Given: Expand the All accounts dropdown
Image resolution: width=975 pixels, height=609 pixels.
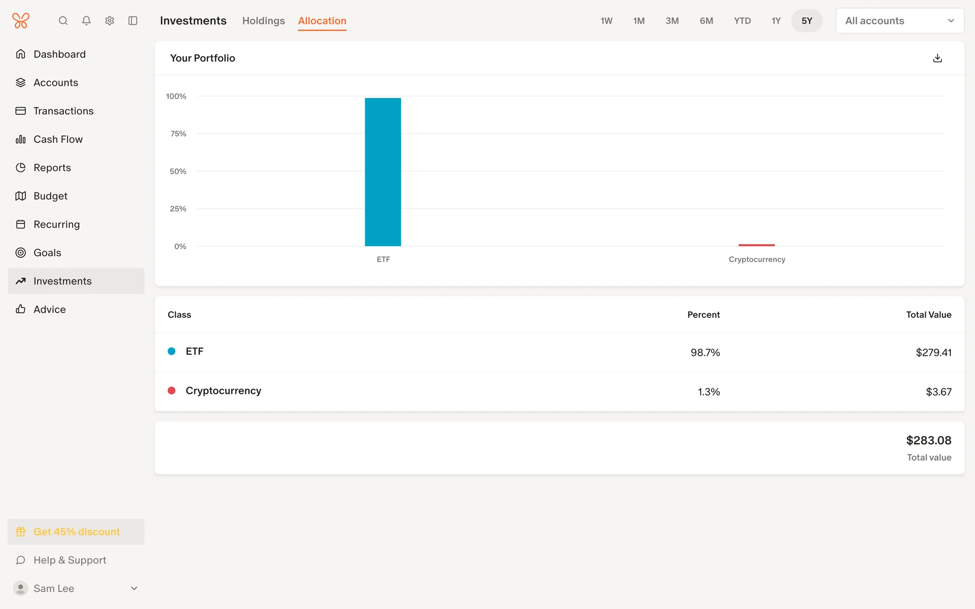Looking at the screenshot, I should 900,21.
